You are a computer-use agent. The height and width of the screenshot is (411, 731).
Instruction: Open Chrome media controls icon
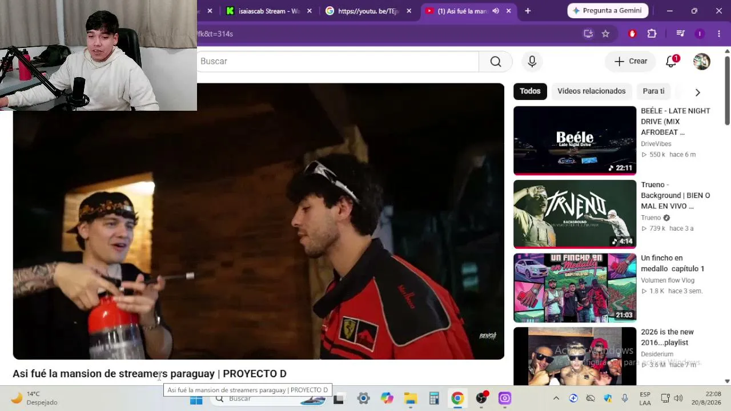680,34
